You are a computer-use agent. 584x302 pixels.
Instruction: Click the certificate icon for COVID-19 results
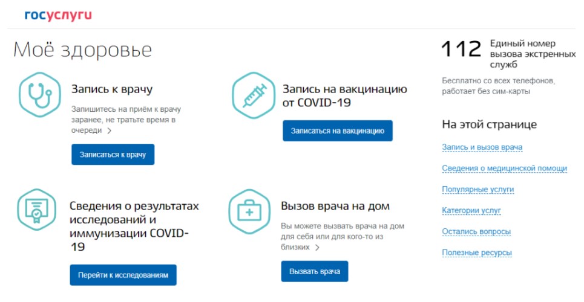(x=36, y=210)
